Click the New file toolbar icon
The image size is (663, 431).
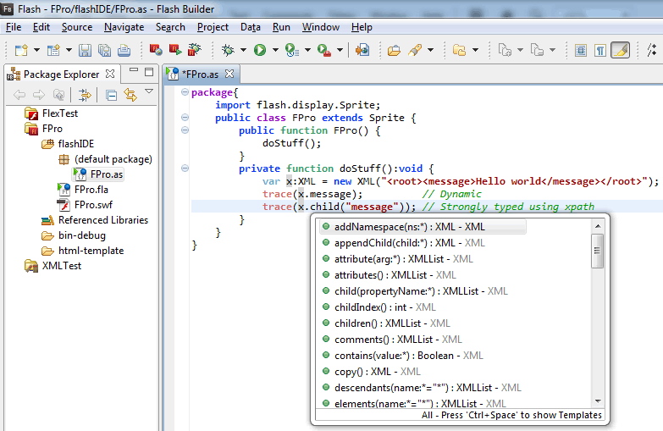pyautogui.click(x=20, y=50)
